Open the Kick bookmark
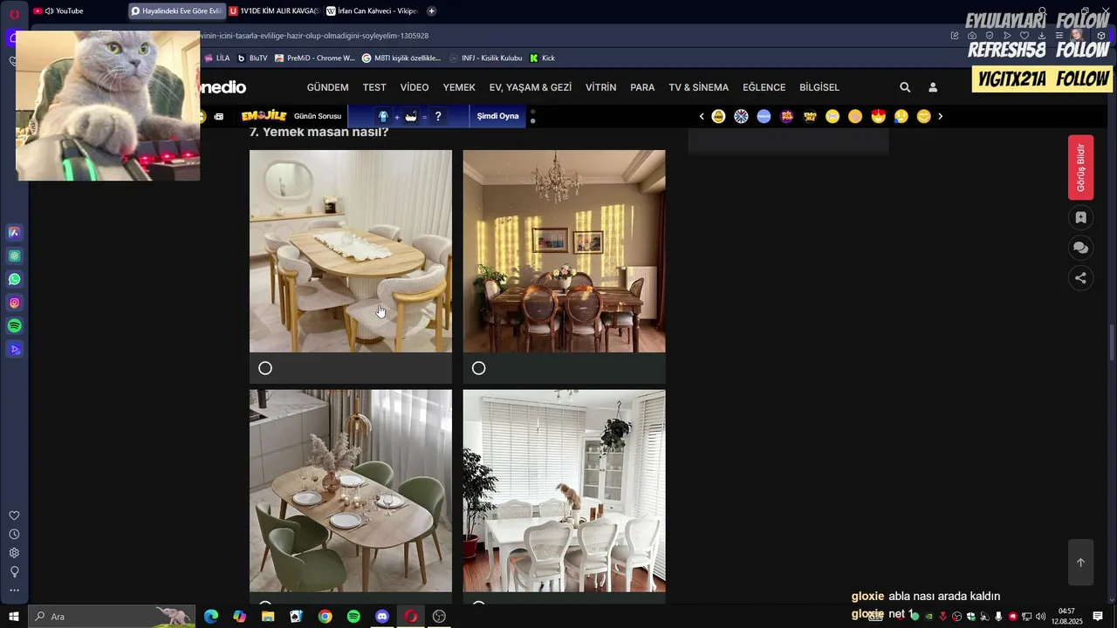Viewport: 1117px width, 628px height. (x=542, y=58)
